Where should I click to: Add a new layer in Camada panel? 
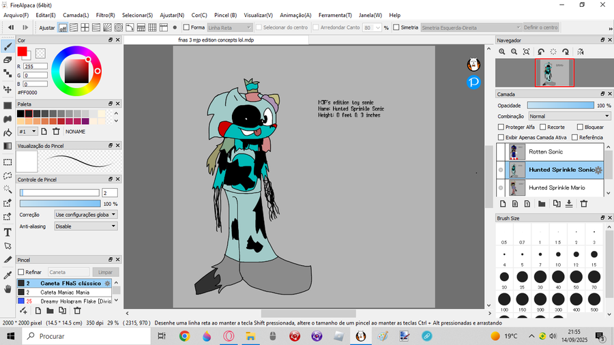pos(503,204)
